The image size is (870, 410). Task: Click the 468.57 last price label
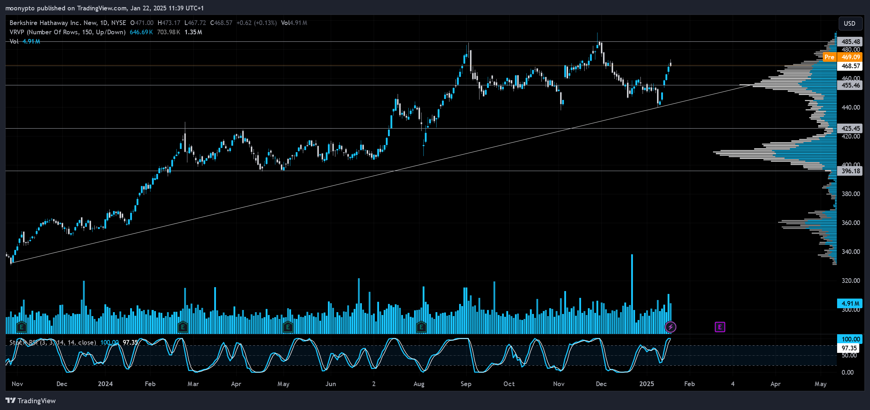click(x=850, y=66)
